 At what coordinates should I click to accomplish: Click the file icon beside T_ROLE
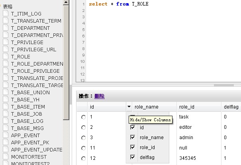click(6, 56)
